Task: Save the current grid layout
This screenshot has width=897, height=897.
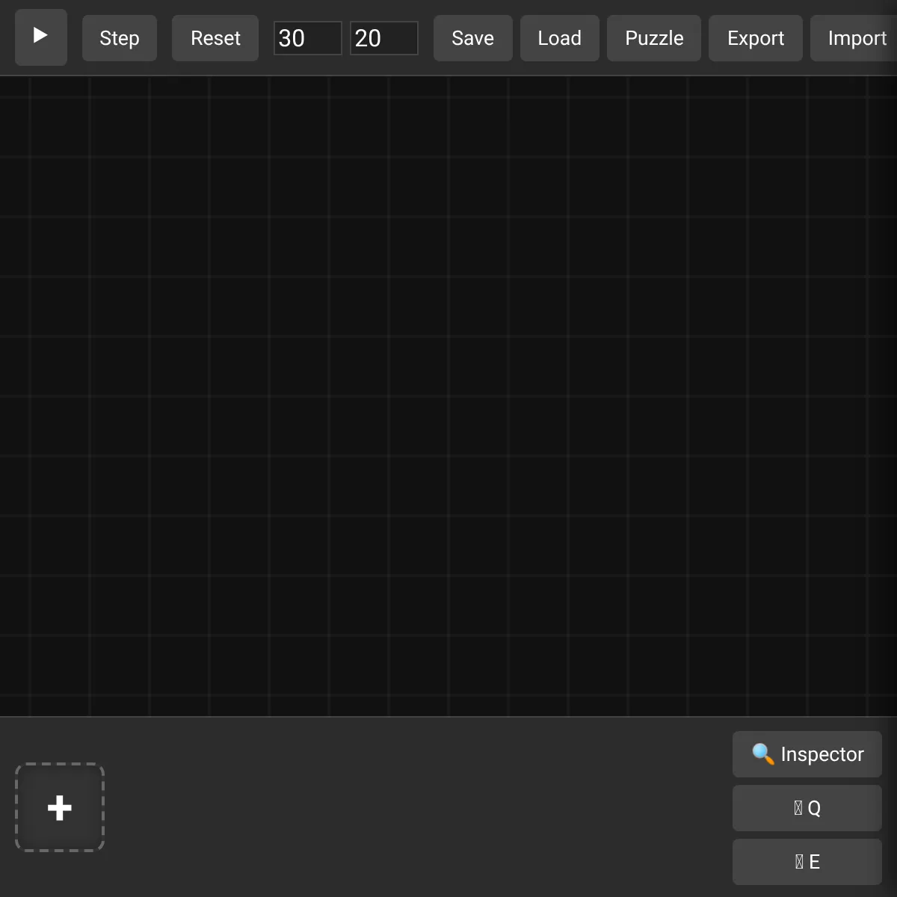Action: click(x=473, y=38)
